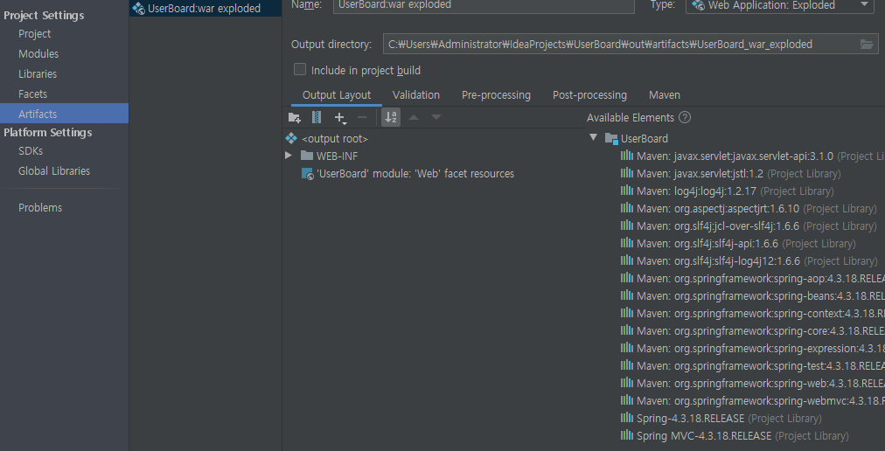
Task: Expand the WEB-INF folder node
Action: click(x=289, y=156)
